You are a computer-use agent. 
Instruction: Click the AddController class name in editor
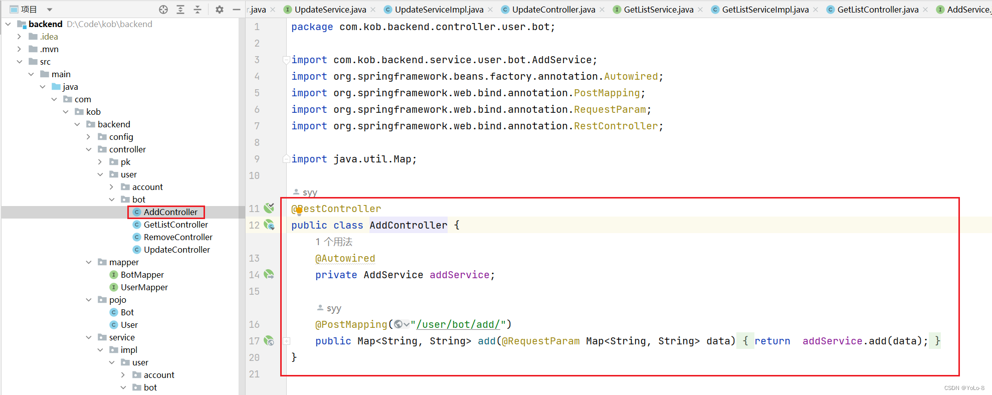coord(408,225)
